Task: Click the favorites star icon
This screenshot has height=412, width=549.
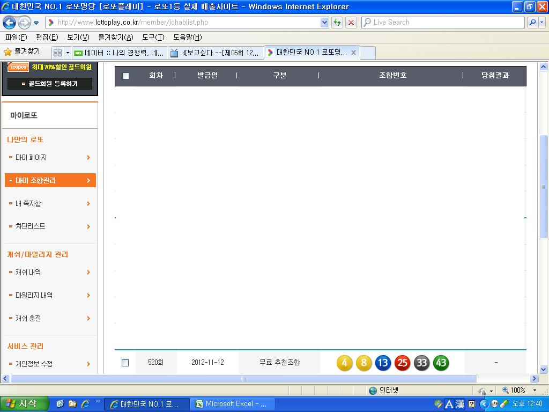Action: 8,52
